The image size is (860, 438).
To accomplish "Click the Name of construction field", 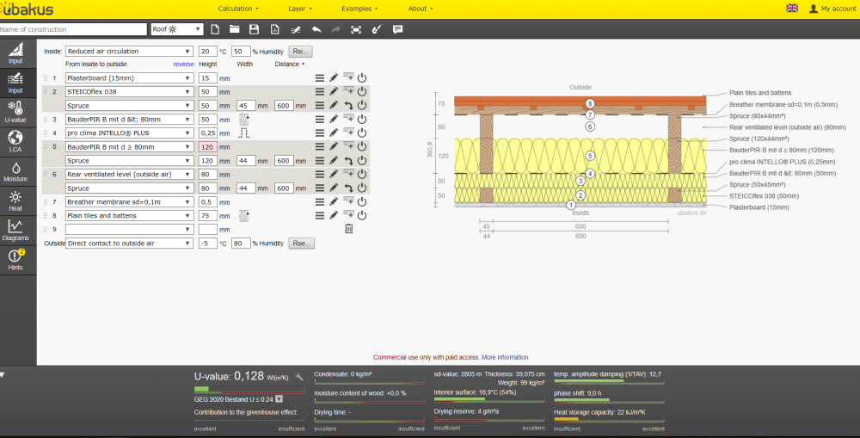I will pos(73,29).
